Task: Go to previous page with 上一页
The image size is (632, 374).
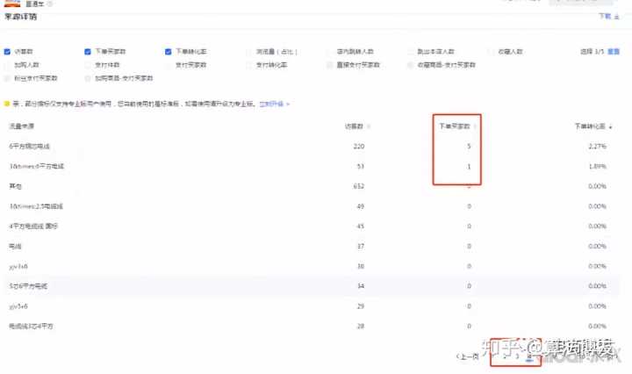Action: 469,356
